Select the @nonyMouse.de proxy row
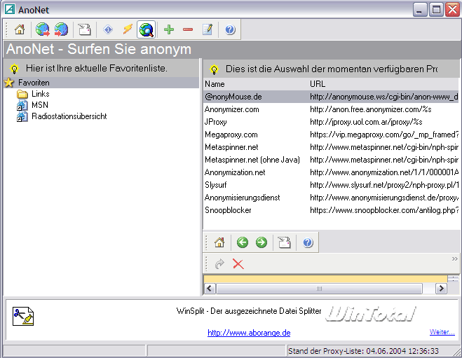Viewport: 462px width, 358px height. point(331,97)
